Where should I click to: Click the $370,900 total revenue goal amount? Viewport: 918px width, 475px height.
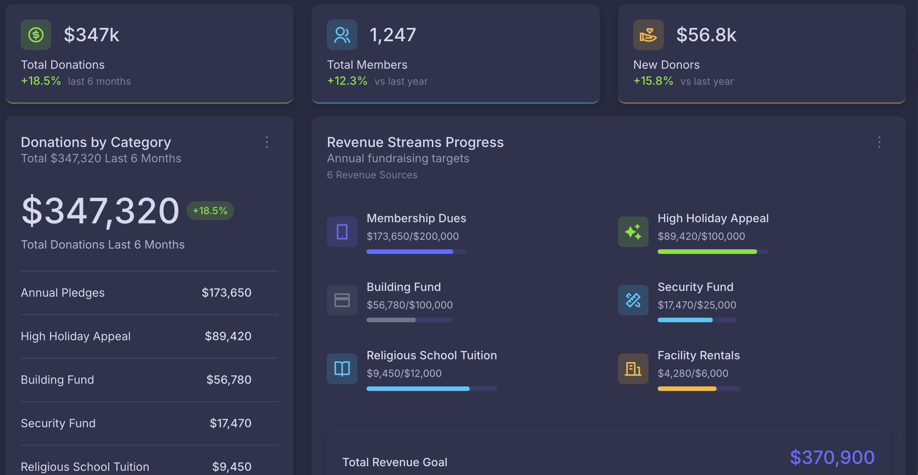(832, 457)
